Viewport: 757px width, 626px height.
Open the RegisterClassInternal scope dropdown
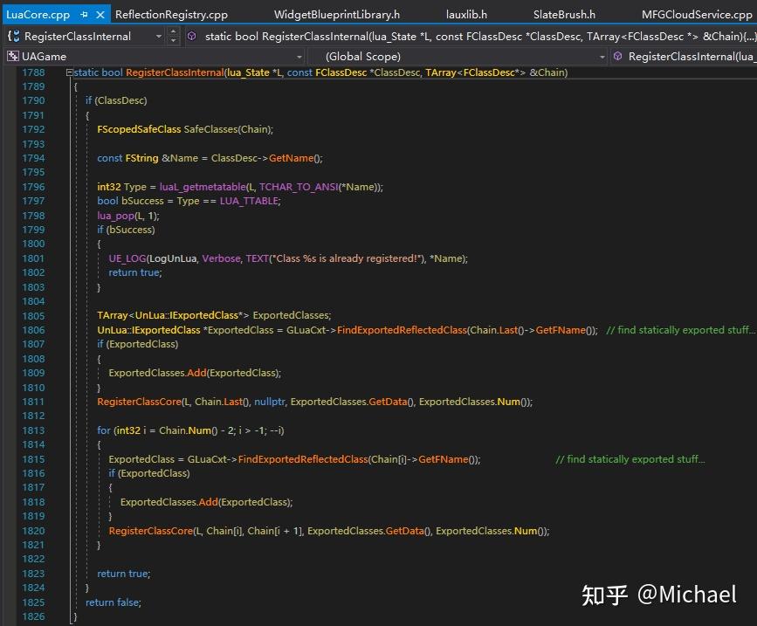[x=159, y=36]
